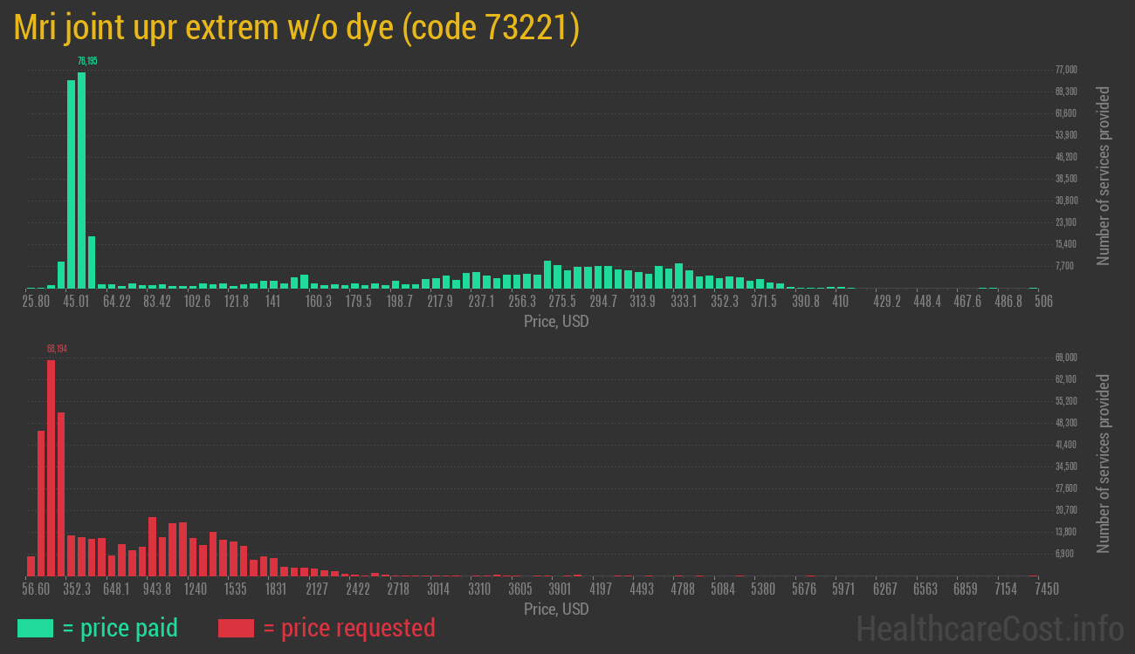
Task: Click the green price paid legend swatch
Action: (x=35, y=628)
